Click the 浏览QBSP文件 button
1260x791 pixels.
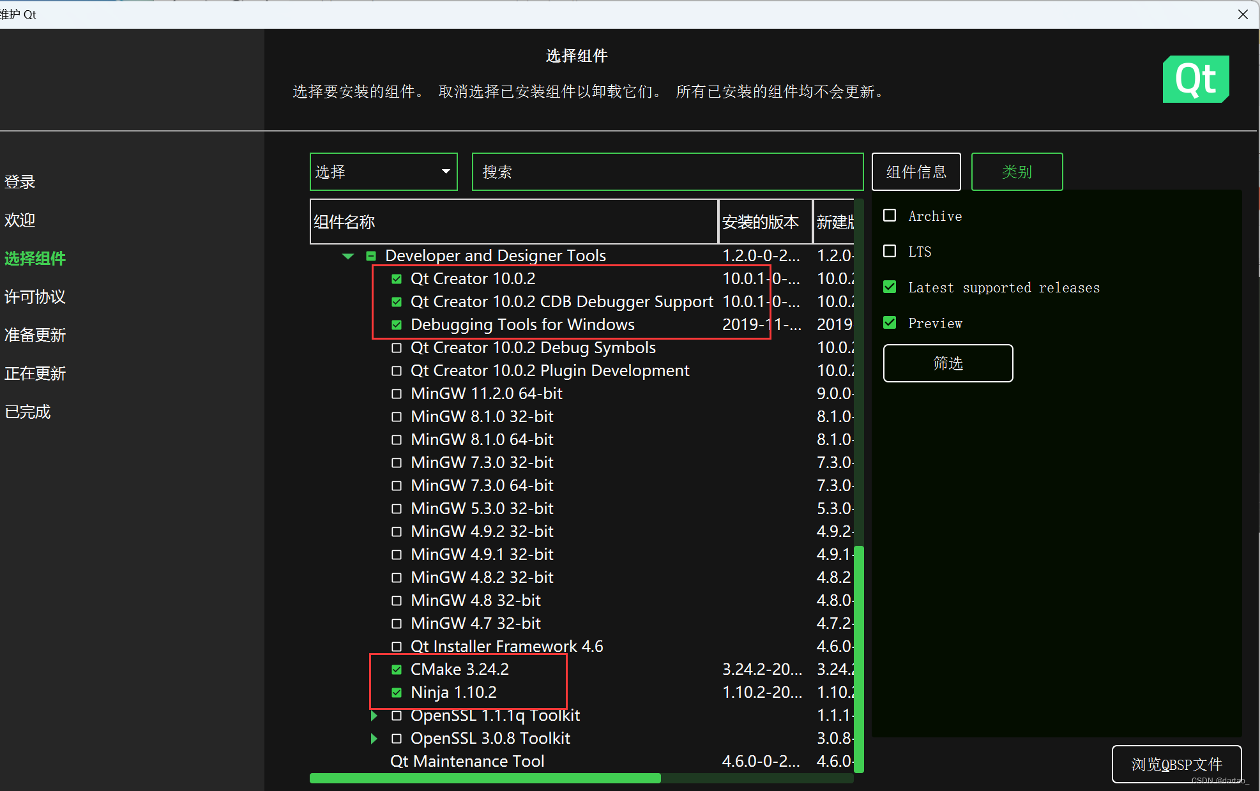1176,764
